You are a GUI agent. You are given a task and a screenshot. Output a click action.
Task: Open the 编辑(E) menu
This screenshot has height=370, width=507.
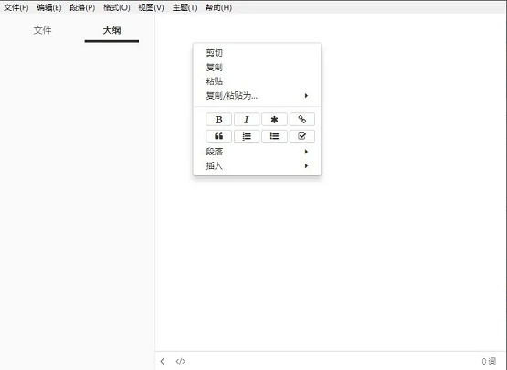click(49, 7)
